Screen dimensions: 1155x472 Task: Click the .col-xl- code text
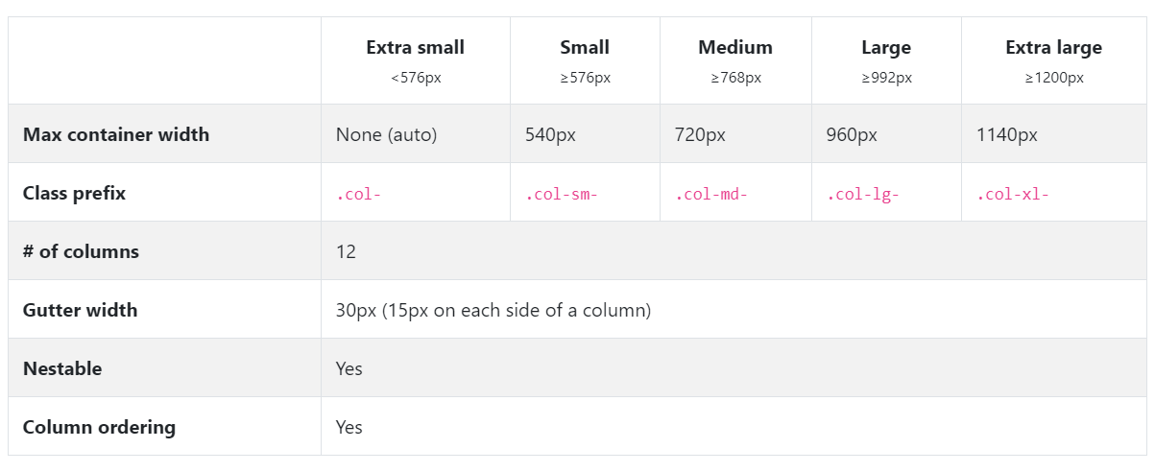click(x=1013, y=195)
